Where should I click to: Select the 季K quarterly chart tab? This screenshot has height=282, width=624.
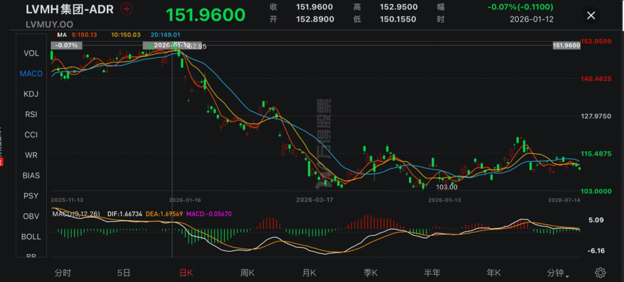click(x=370, y=273)
